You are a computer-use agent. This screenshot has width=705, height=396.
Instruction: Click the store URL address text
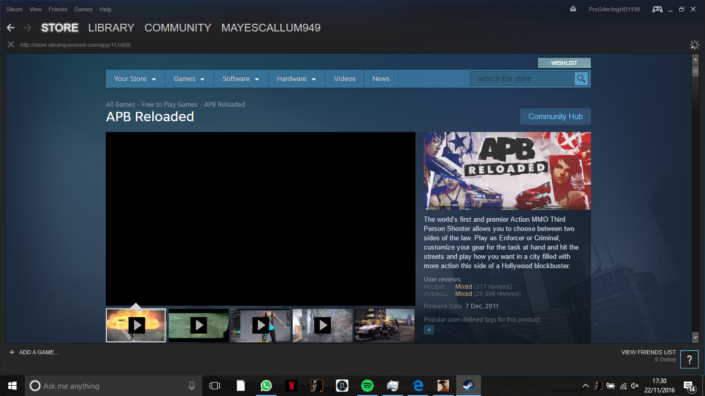click(x=75, y=45)
